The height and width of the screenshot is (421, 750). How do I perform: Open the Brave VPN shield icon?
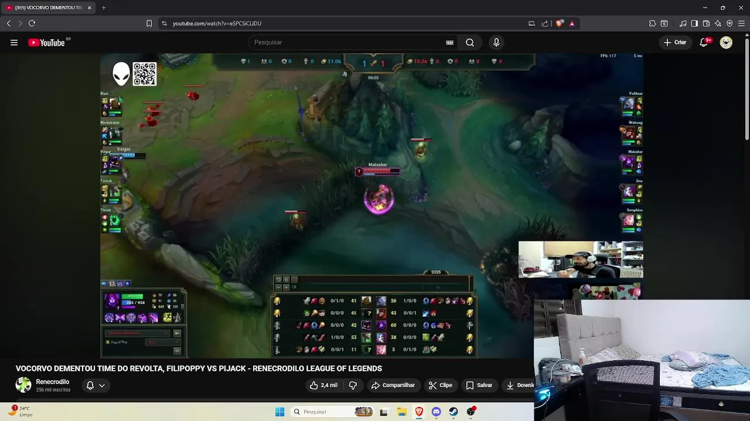pos(729,23)
